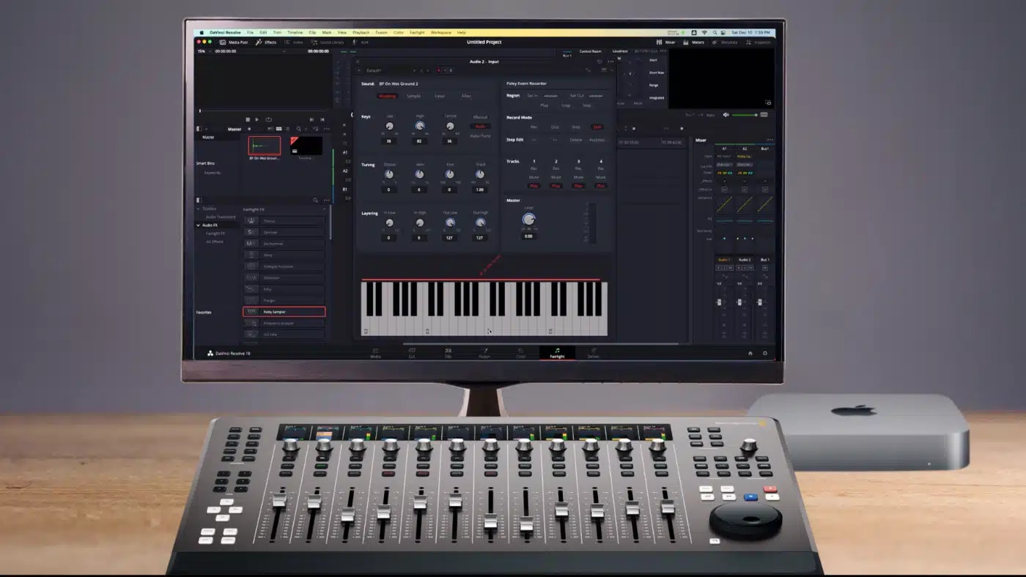Collapse the Audio FX category in the sidebar
Viewport: 1026px width, 577px height.
pyautogui.click(x=198, y=225)
